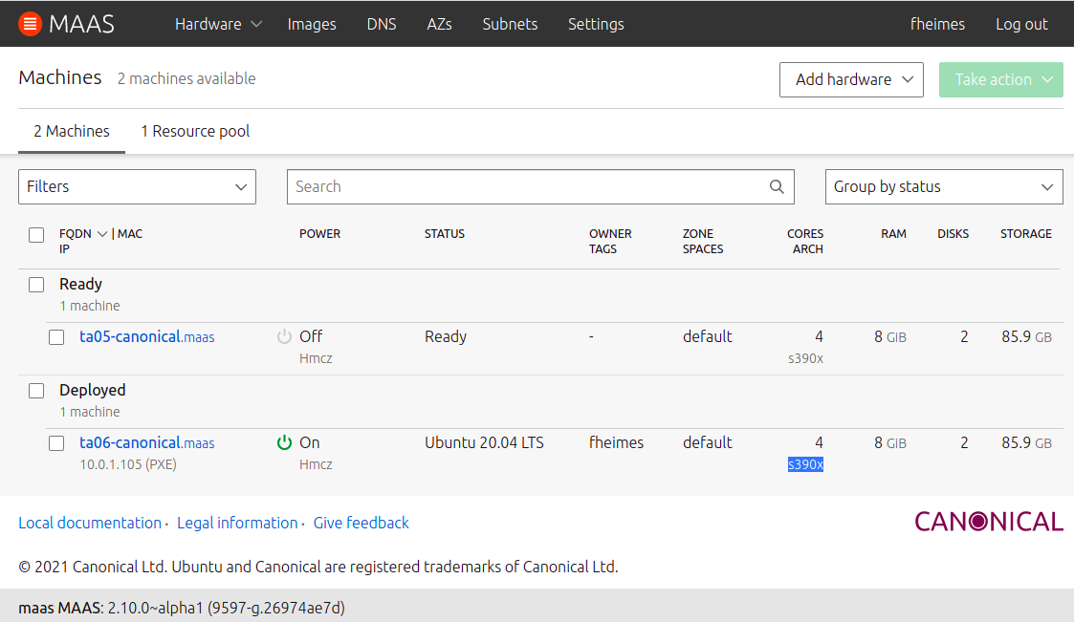The height and width of the screenshot is (622, 1074).
Task: Open the ta06-canonical.maas machine link
Action: [146, 443]
